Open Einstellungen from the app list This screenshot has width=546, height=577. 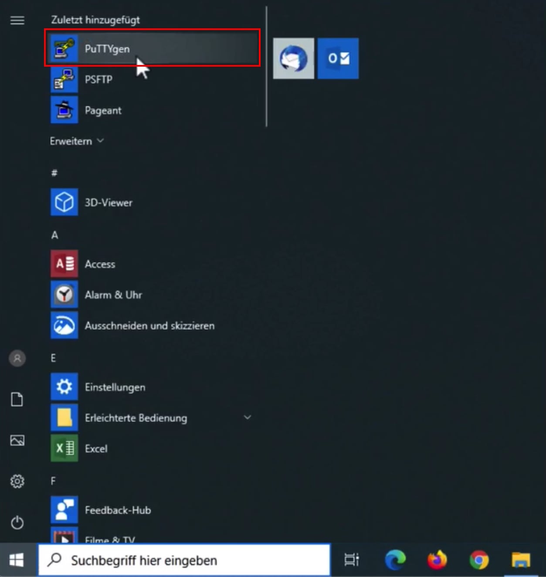tap(115, 387)
